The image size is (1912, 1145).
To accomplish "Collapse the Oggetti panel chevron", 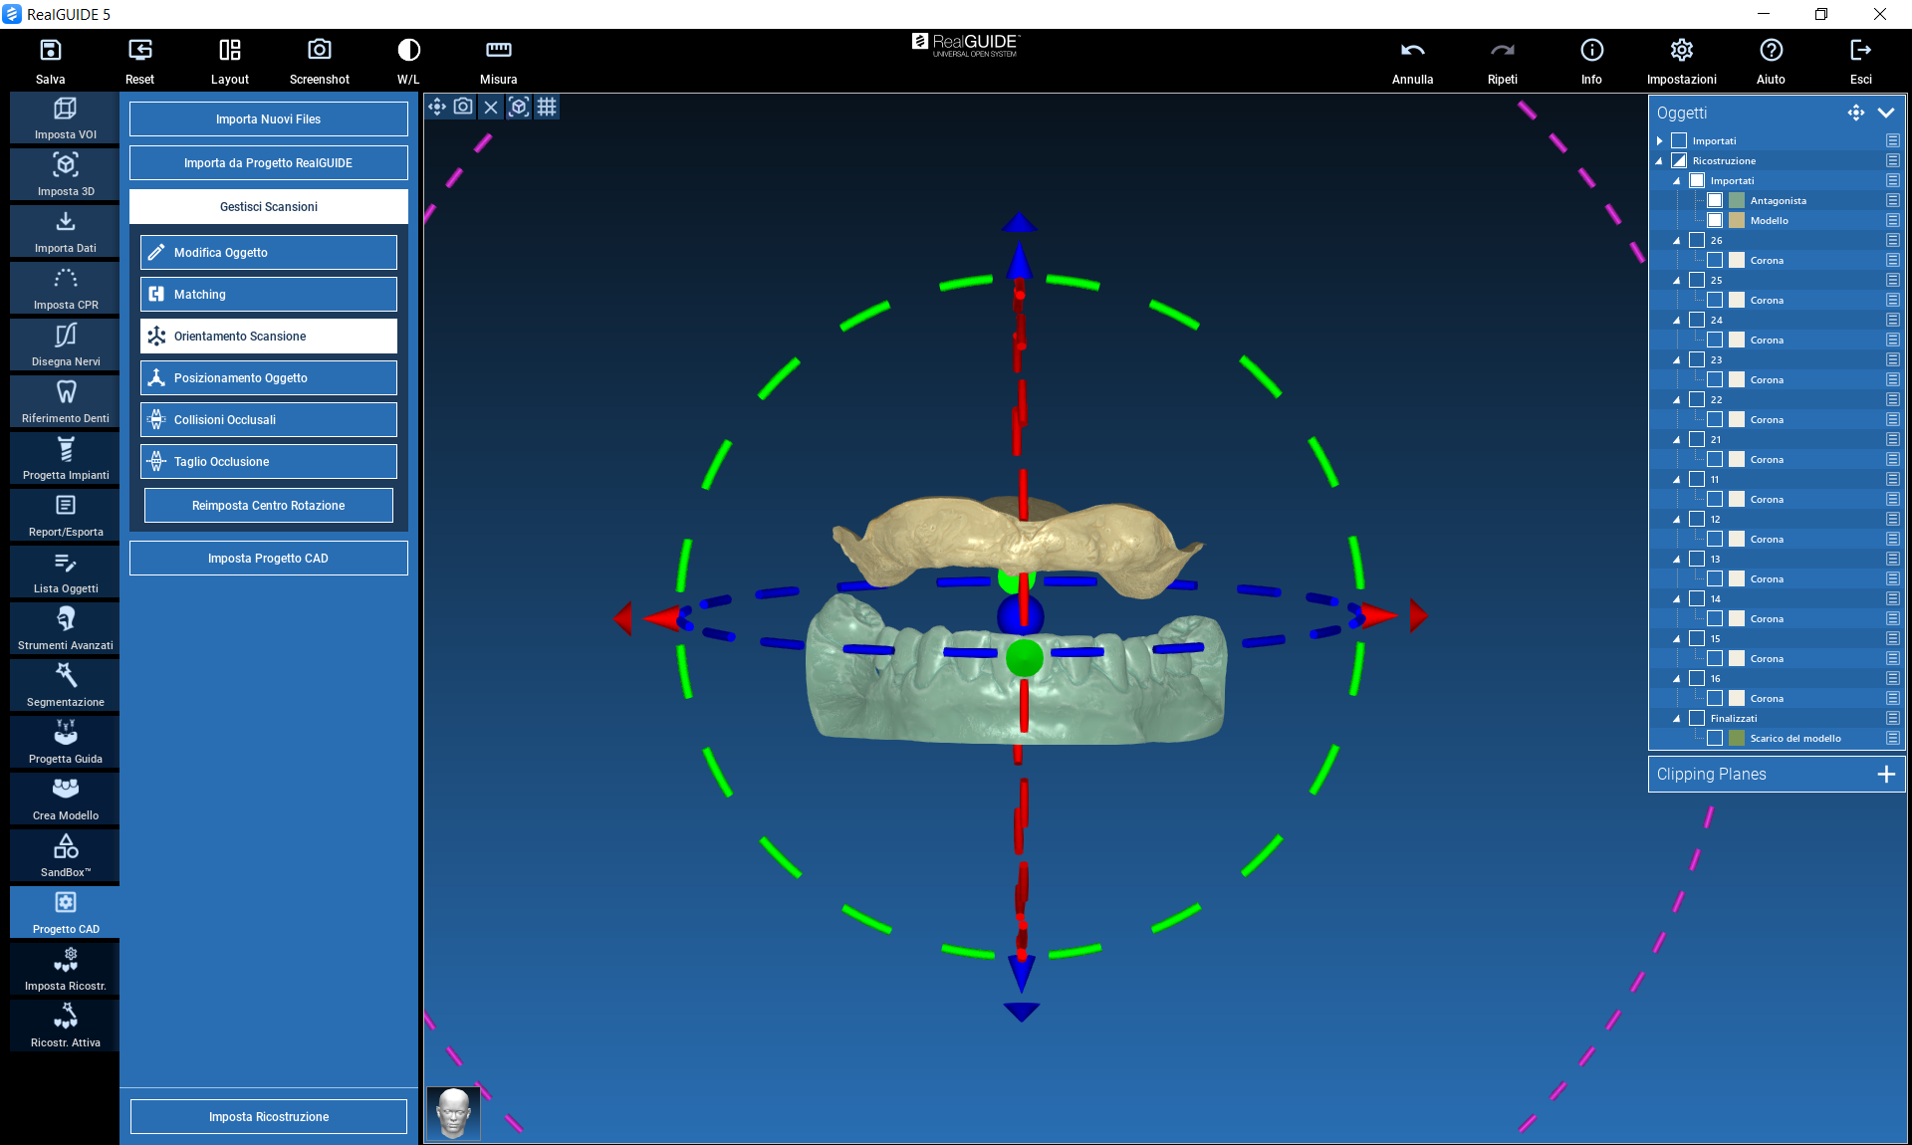I will point(1885,113).
